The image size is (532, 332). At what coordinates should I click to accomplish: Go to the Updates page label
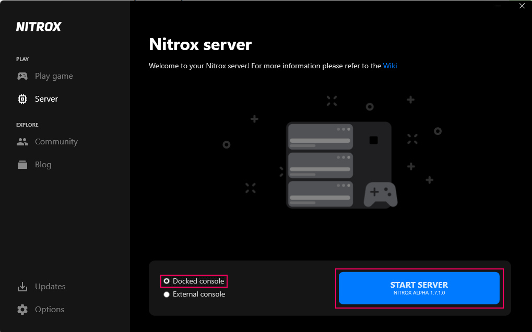(x=50, y=287)
